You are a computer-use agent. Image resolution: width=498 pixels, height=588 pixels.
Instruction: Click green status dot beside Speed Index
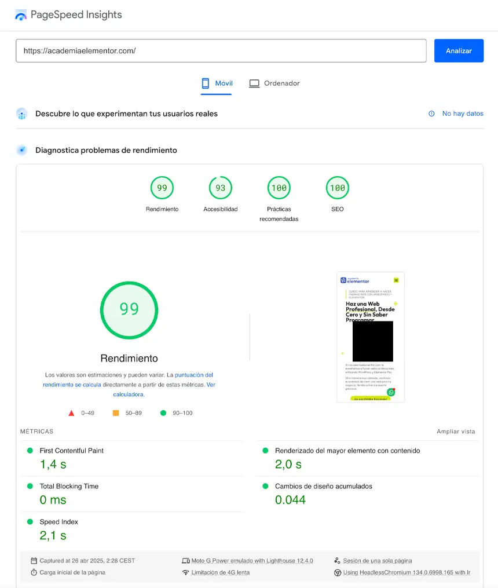pos(30,521)
